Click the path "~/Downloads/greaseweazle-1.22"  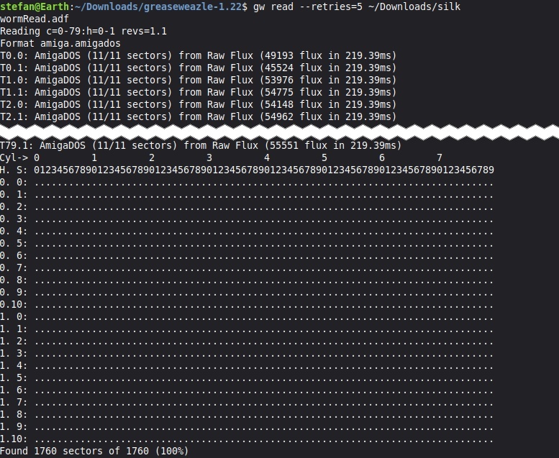(x=158, y=6)
